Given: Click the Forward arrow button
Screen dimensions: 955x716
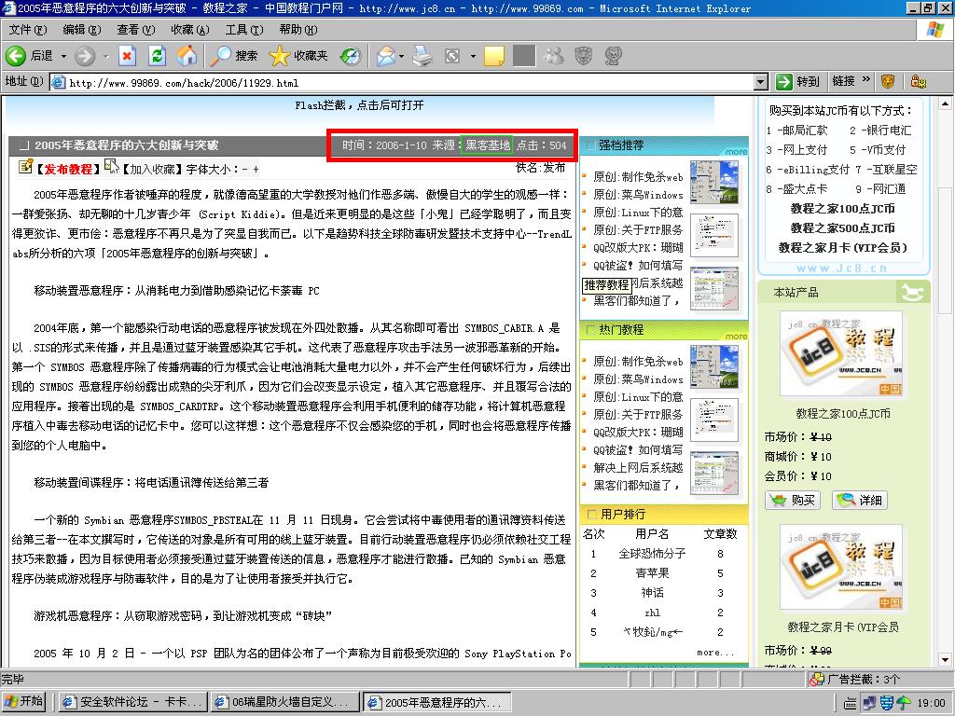Looking at the screenshot, I should coord(85,56).
